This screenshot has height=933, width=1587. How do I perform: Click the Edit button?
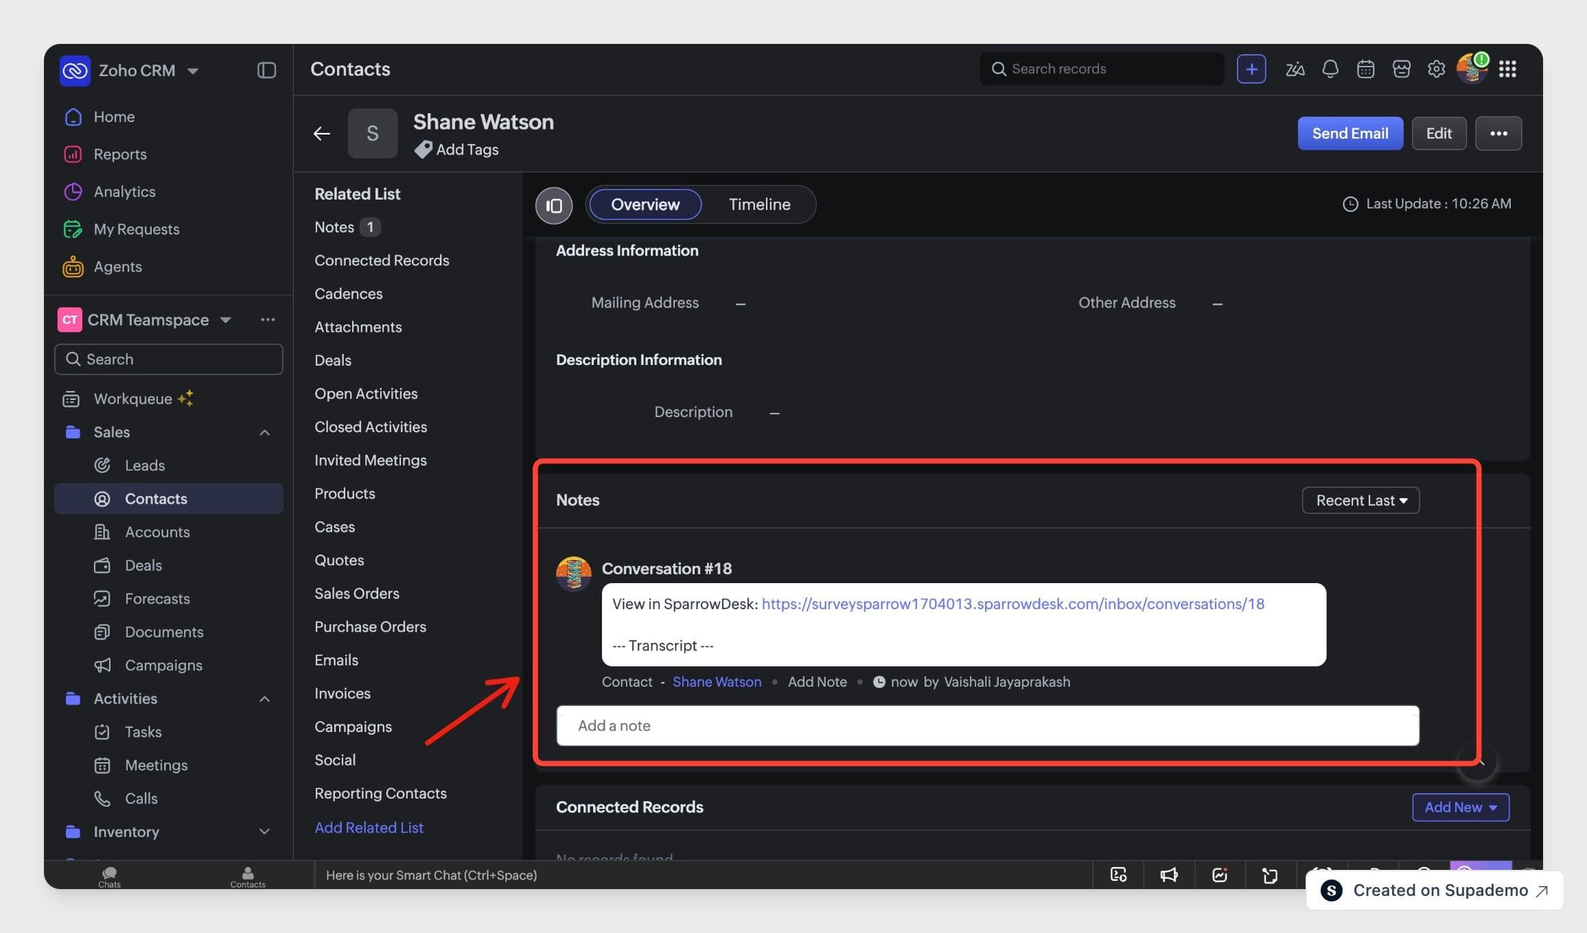pos(1439,133)
